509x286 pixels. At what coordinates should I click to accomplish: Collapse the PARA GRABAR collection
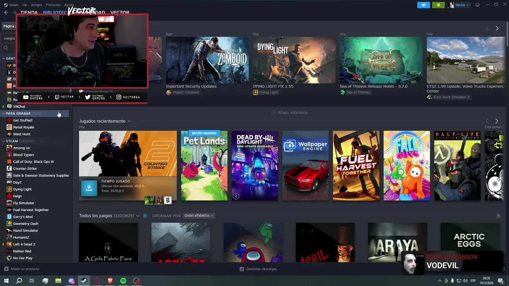point(3,114)
